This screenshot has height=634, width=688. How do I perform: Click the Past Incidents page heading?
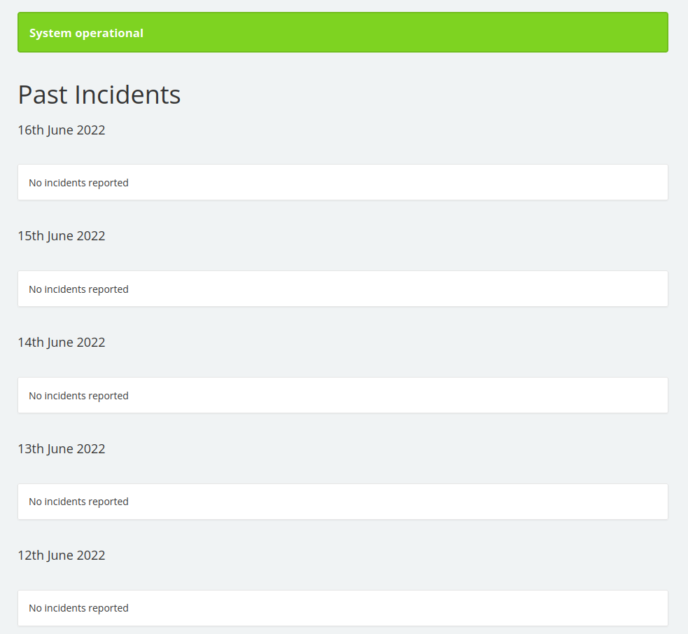(99, 95)
